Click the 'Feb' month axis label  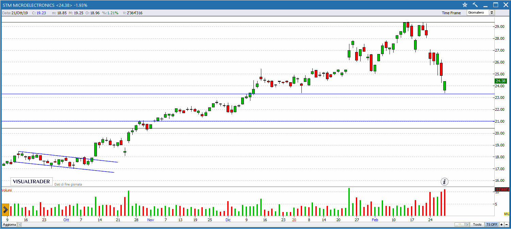click(x=375, y=220)
